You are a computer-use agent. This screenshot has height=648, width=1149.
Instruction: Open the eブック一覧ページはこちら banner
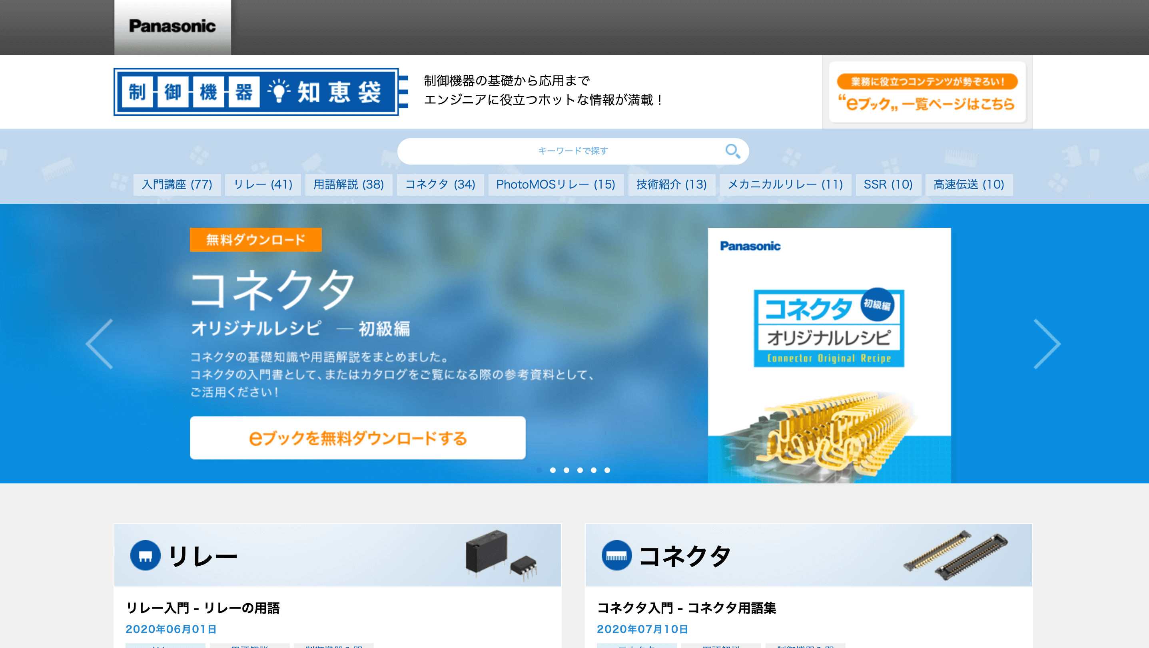(928, 92)
